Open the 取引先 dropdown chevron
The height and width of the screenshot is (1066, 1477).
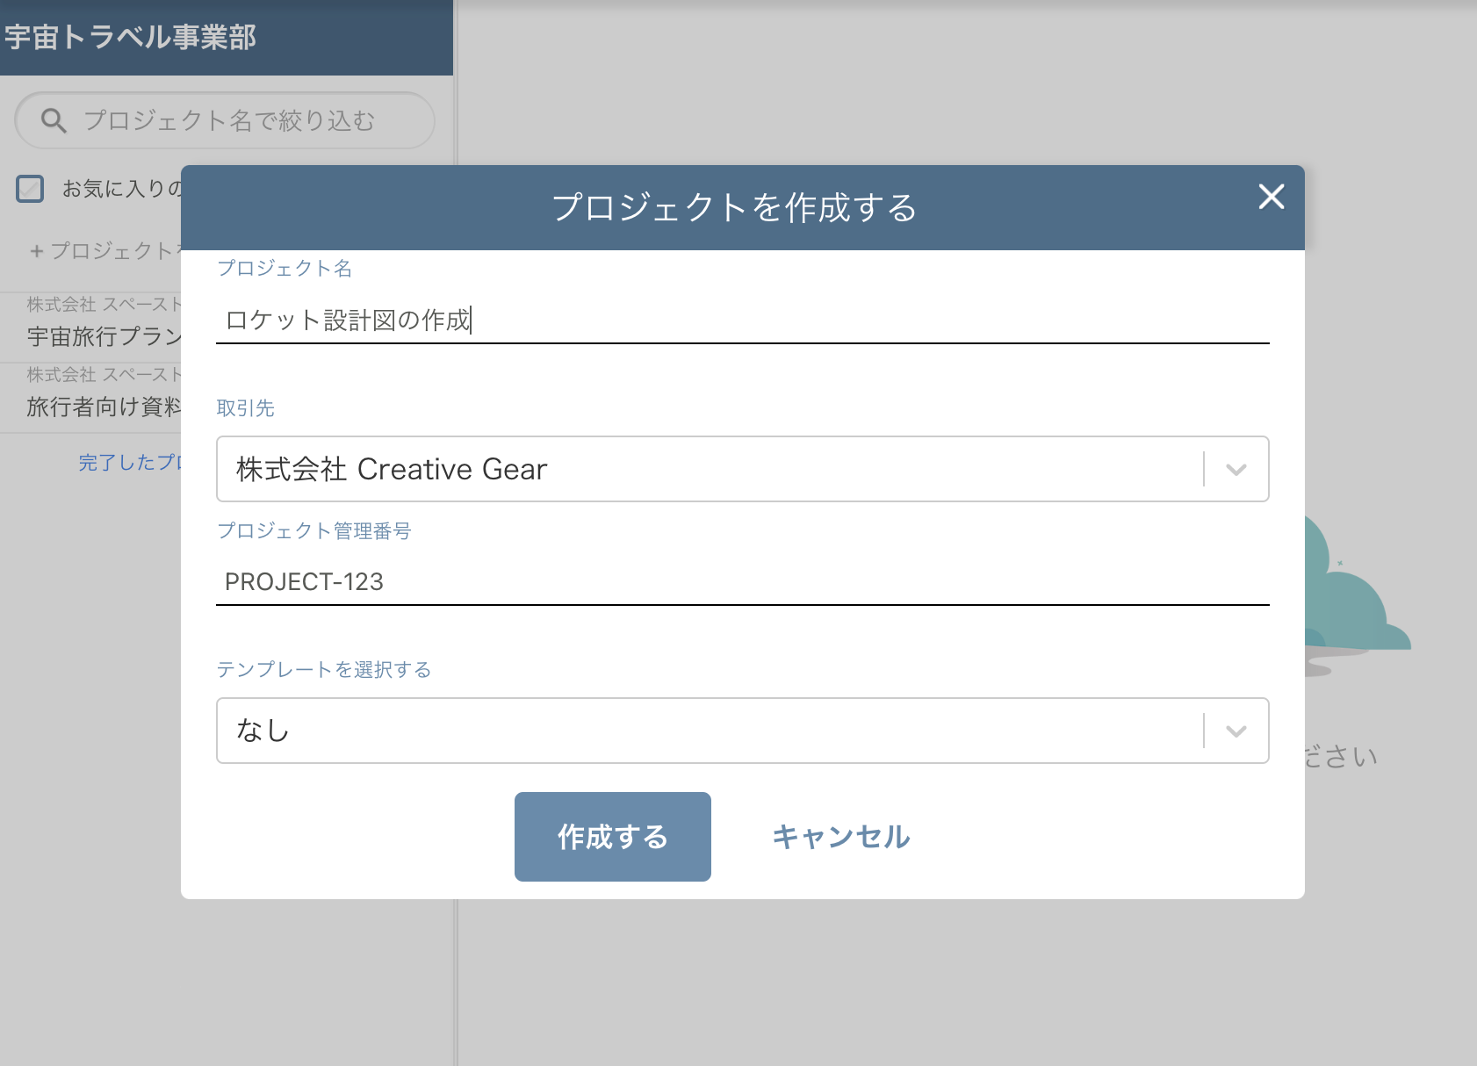click(x=1236, y=469)
